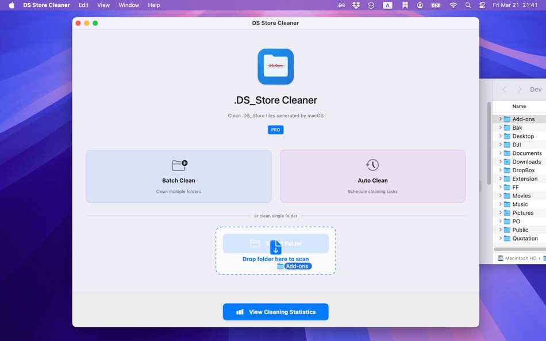The width and height of the screenshot is (546, 341).
Task: Open Control Center
Action: pos(482,5)
